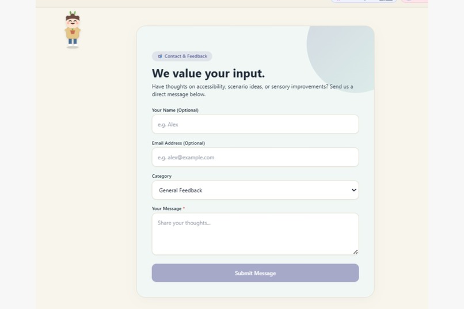Click the Category field label
Image resolution: width=464 pixels, height=309 pixels.
(x=162, y=176)
